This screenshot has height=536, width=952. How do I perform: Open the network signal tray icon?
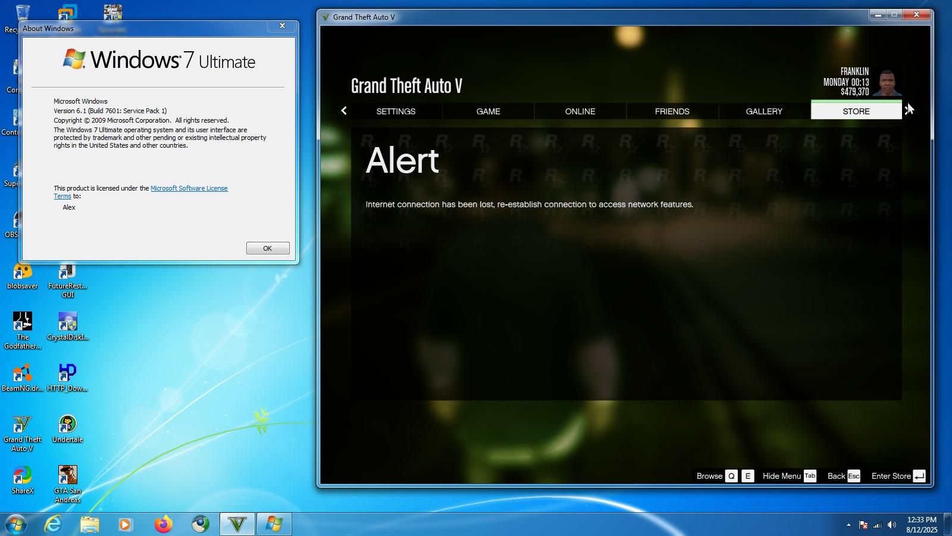coord(877,525)
